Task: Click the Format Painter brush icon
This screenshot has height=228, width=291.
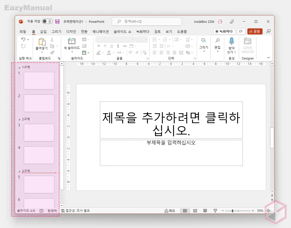Action: tap(52, 53)
